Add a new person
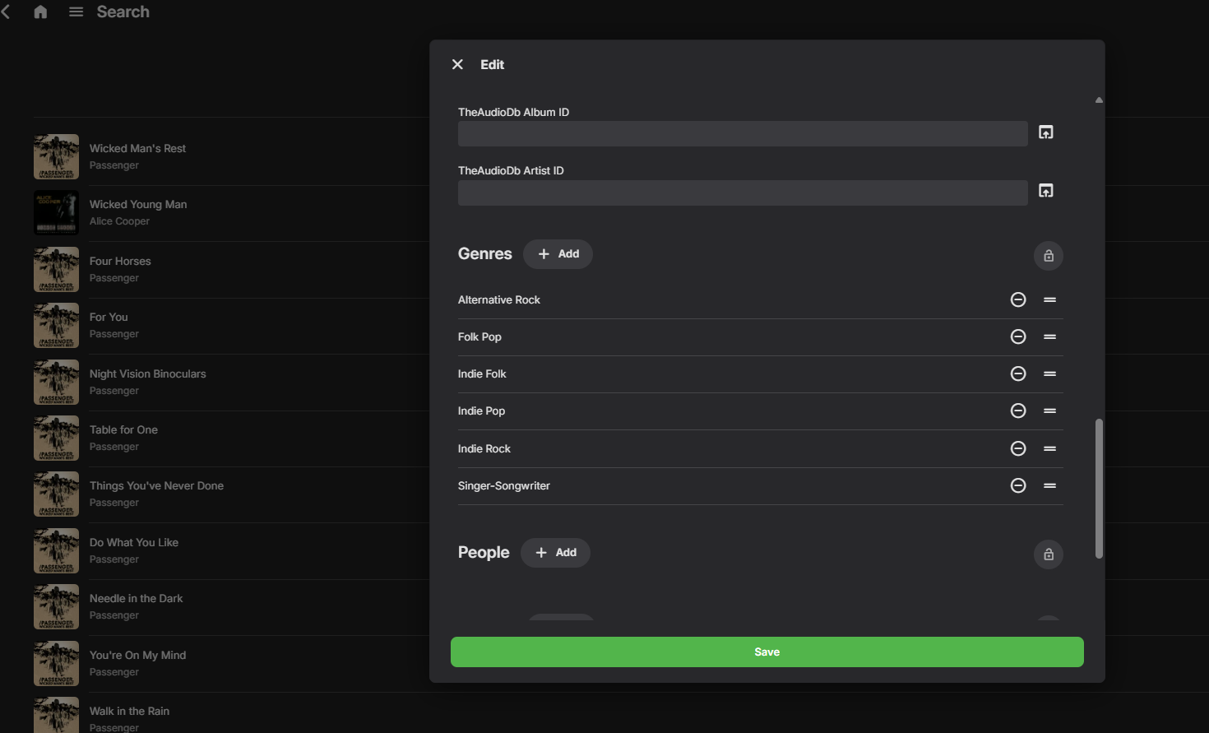1209x733 pixels. (x=556, y=553)
